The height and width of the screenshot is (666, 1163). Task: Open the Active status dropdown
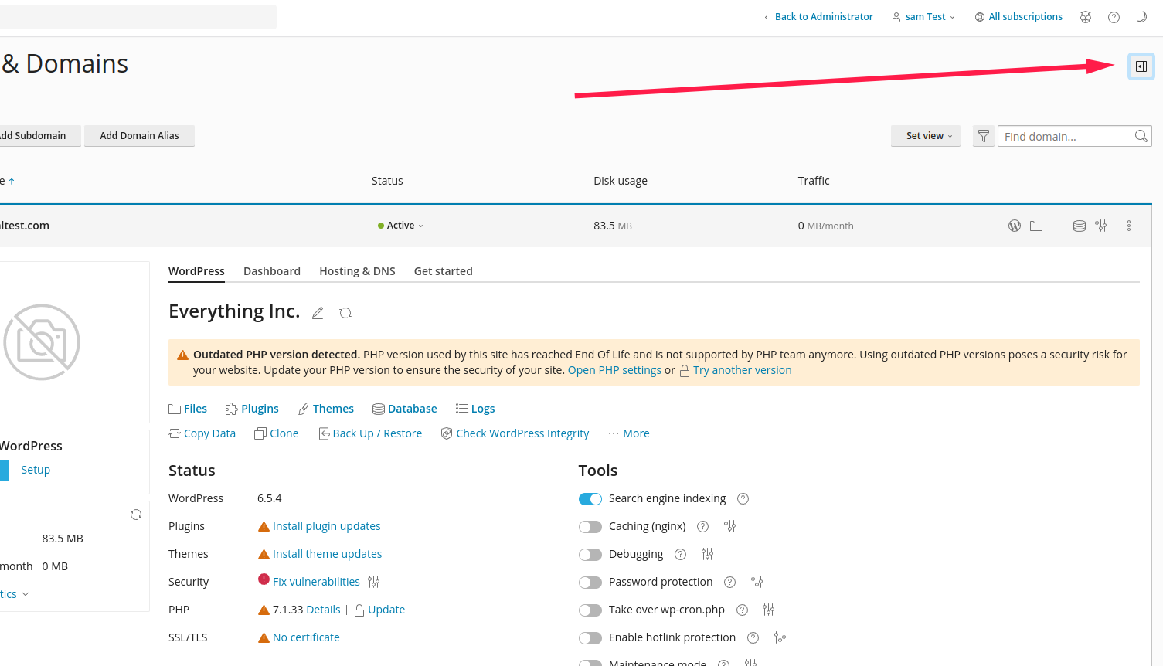tap(400, 226)
